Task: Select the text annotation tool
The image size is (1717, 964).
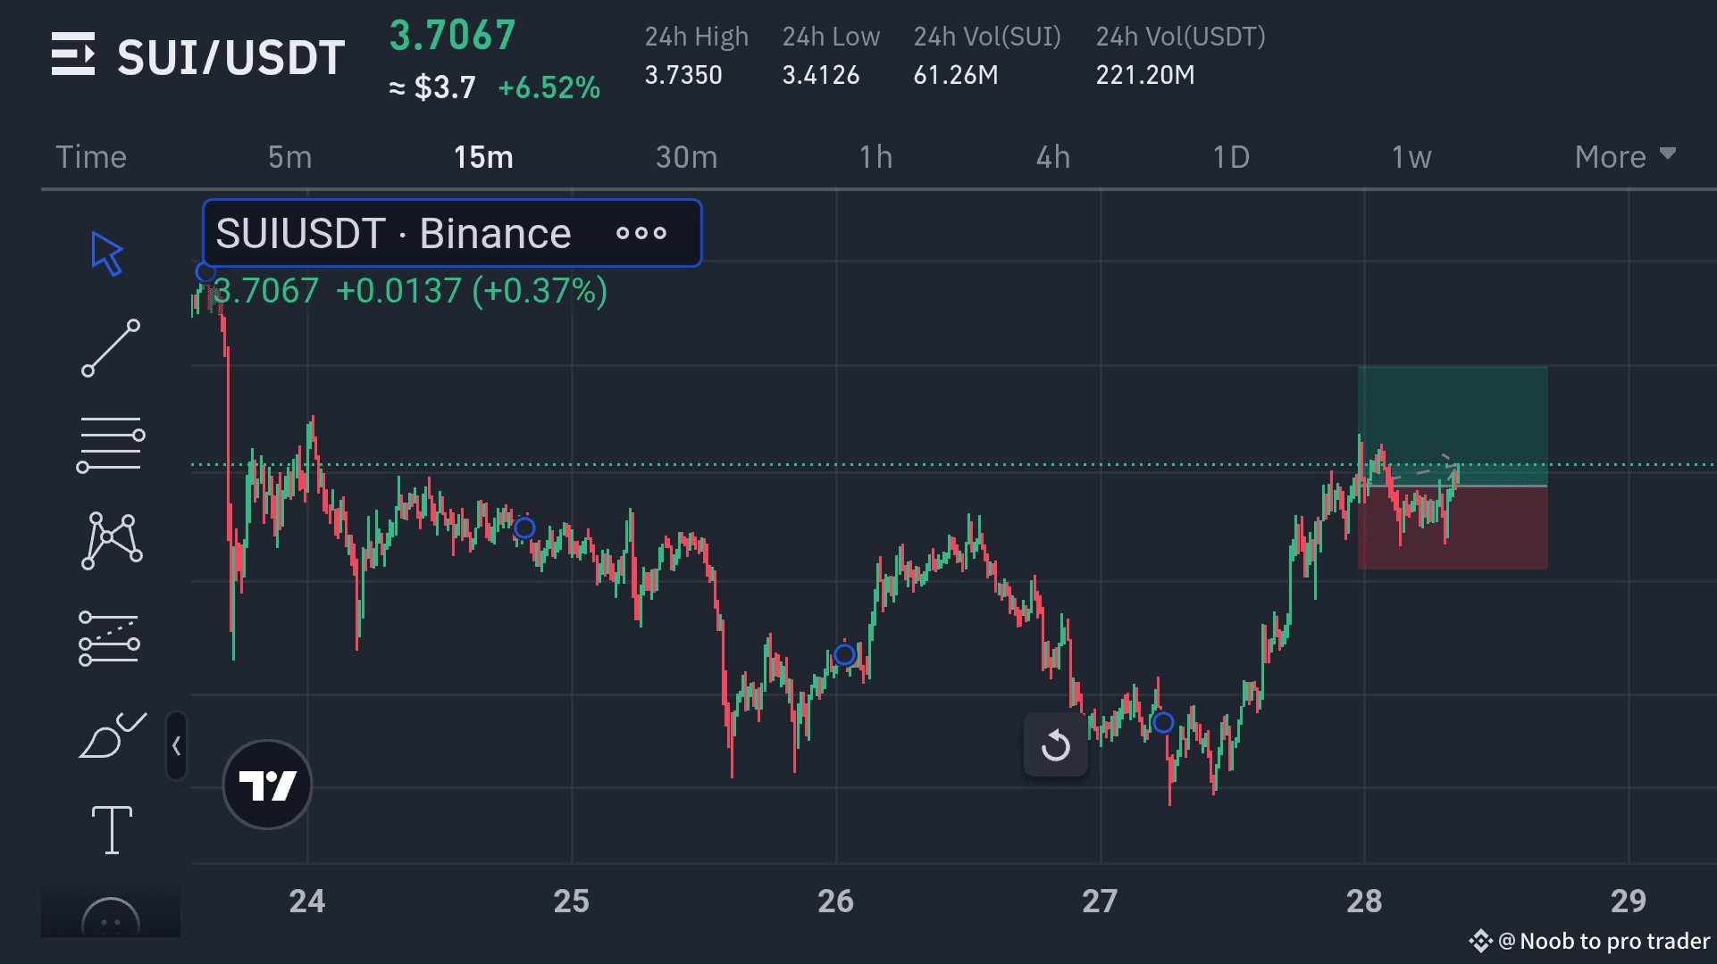Action: click(112, 829)
